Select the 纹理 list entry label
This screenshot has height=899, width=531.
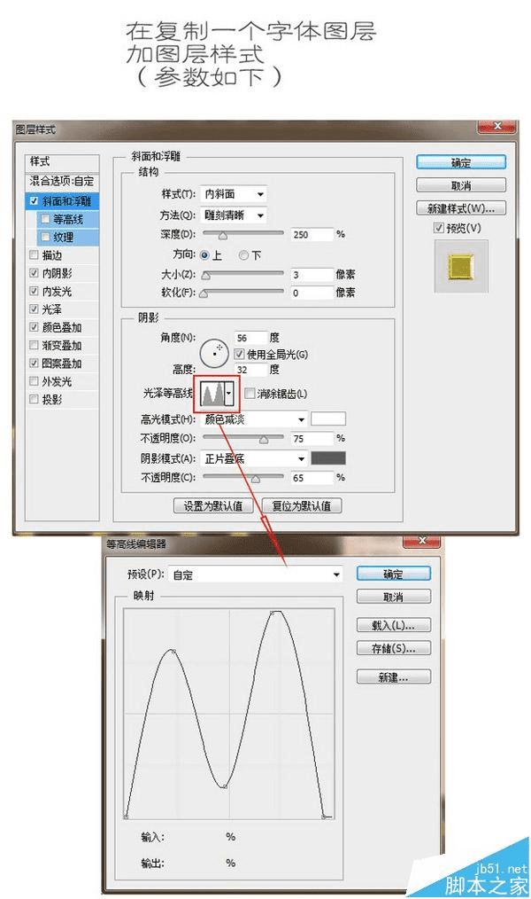click(x=64, y=237)
